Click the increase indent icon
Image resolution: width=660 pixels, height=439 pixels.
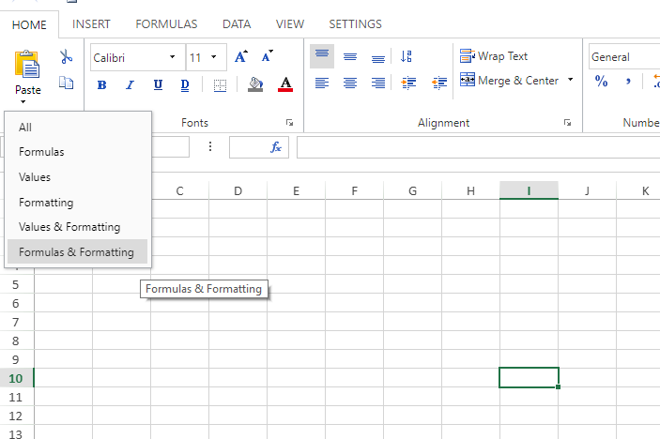[408, 83]
